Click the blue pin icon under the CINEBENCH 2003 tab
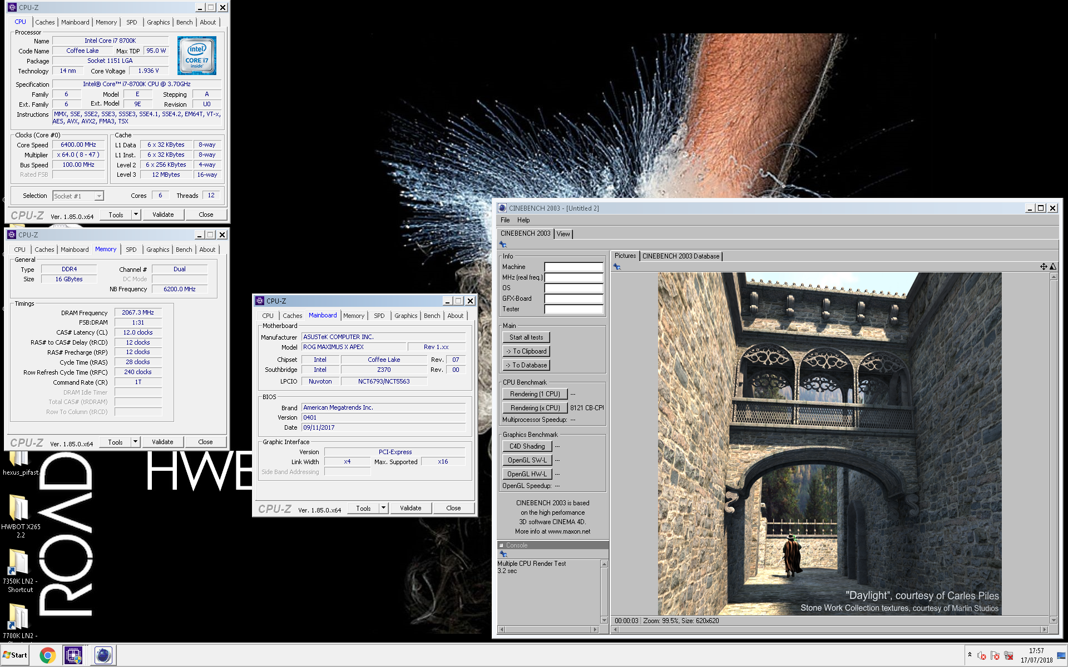Image resolution: width=1068 pixels, height=667 pixels. [x=503, y=245]
